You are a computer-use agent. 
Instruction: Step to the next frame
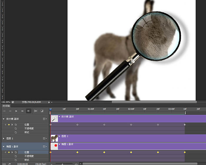coord(22,111)
